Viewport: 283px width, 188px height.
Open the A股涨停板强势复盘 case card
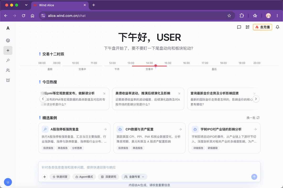click(x=74, y=138)
